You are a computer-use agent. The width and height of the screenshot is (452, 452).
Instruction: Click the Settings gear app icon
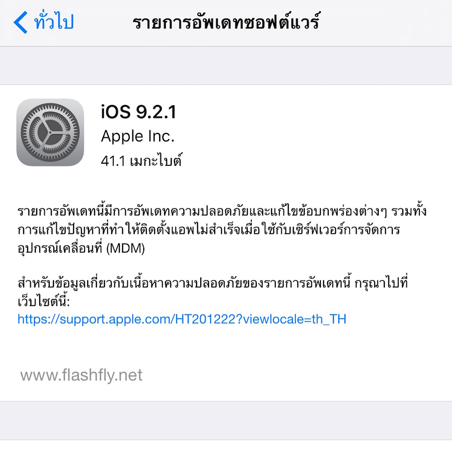pyautogui.click(x=50, y=132)
